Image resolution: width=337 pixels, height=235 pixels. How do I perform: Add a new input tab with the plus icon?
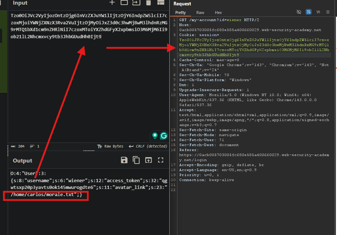click(112, 2)
